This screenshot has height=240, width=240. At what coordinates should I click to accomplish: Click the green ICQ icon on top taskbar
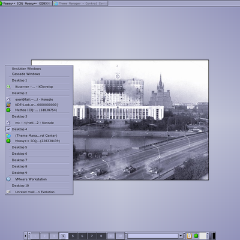click(1, 4)
